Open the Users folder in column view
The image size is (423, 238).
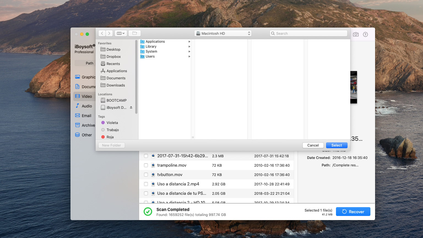pyautogui.click(x=150, y=56)
